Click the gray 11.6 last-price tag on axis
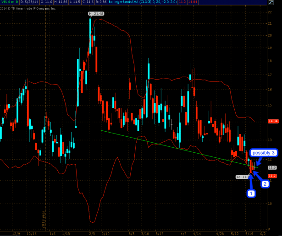 272,168
